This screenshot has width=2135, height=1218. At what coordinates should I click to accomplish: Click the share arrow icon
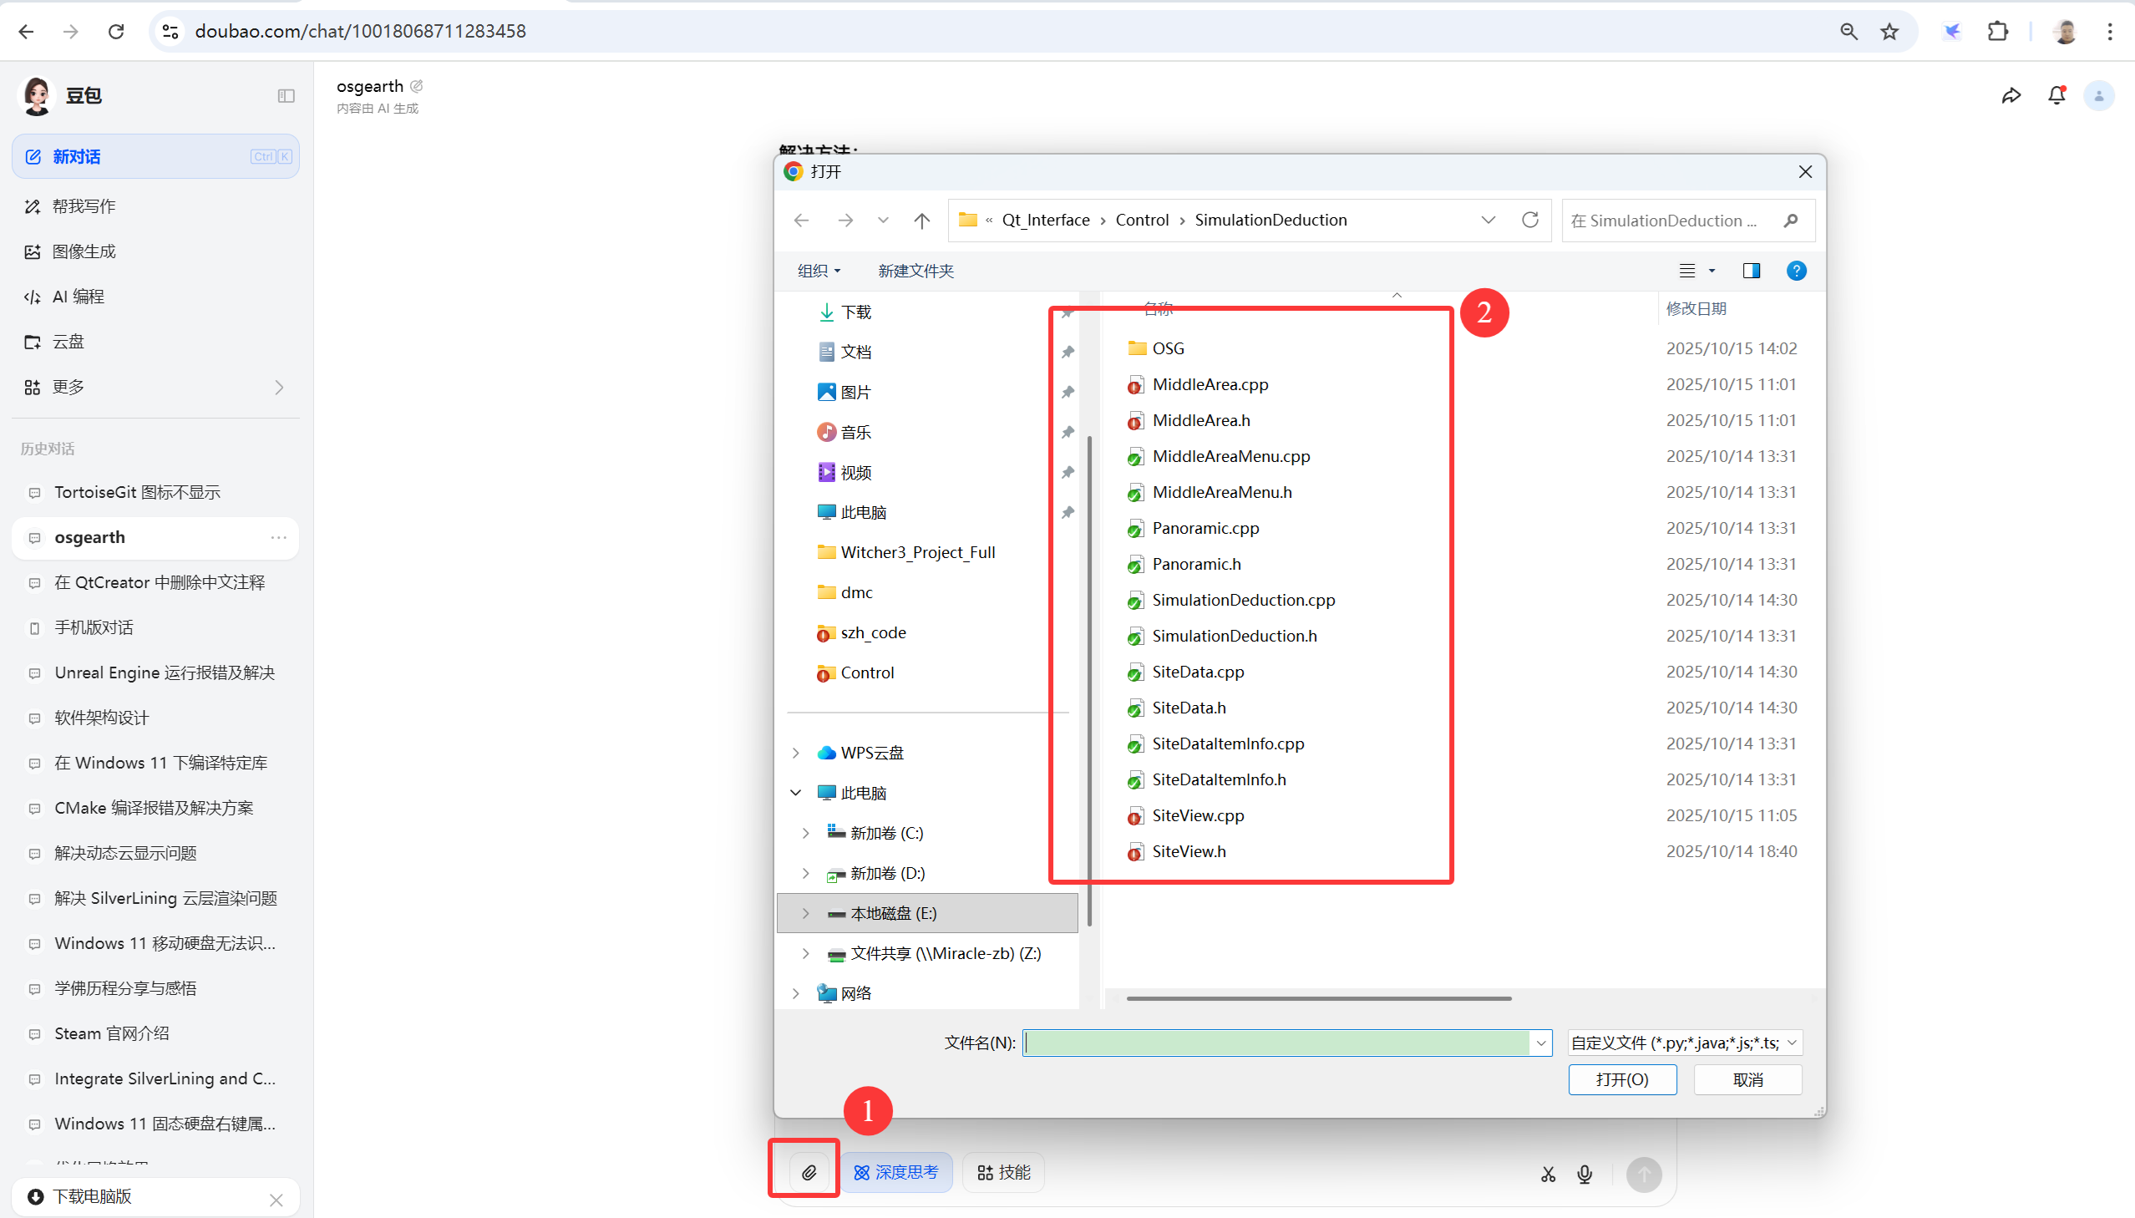coord(2011,96)
